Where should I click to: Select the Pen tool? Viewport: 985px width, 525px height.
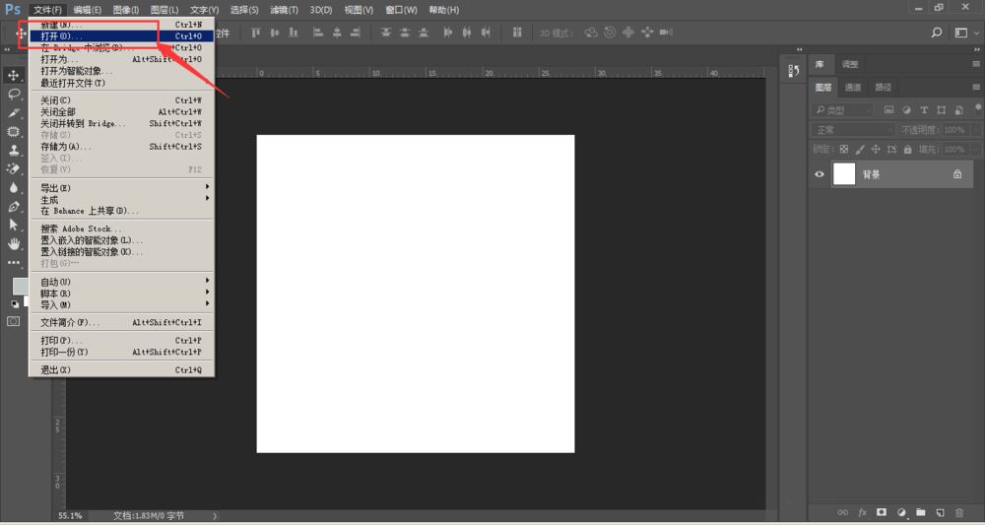[x=13, y=207]
